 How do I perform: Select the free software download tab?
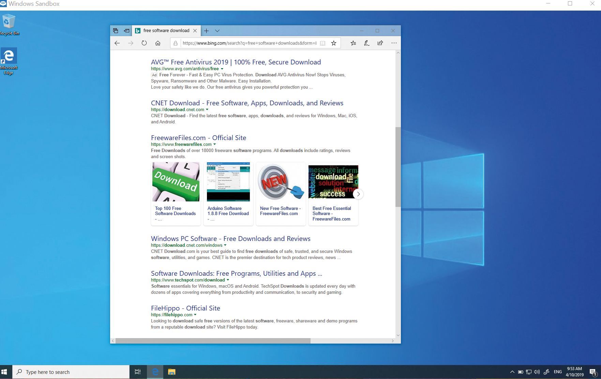click(166, 31)
